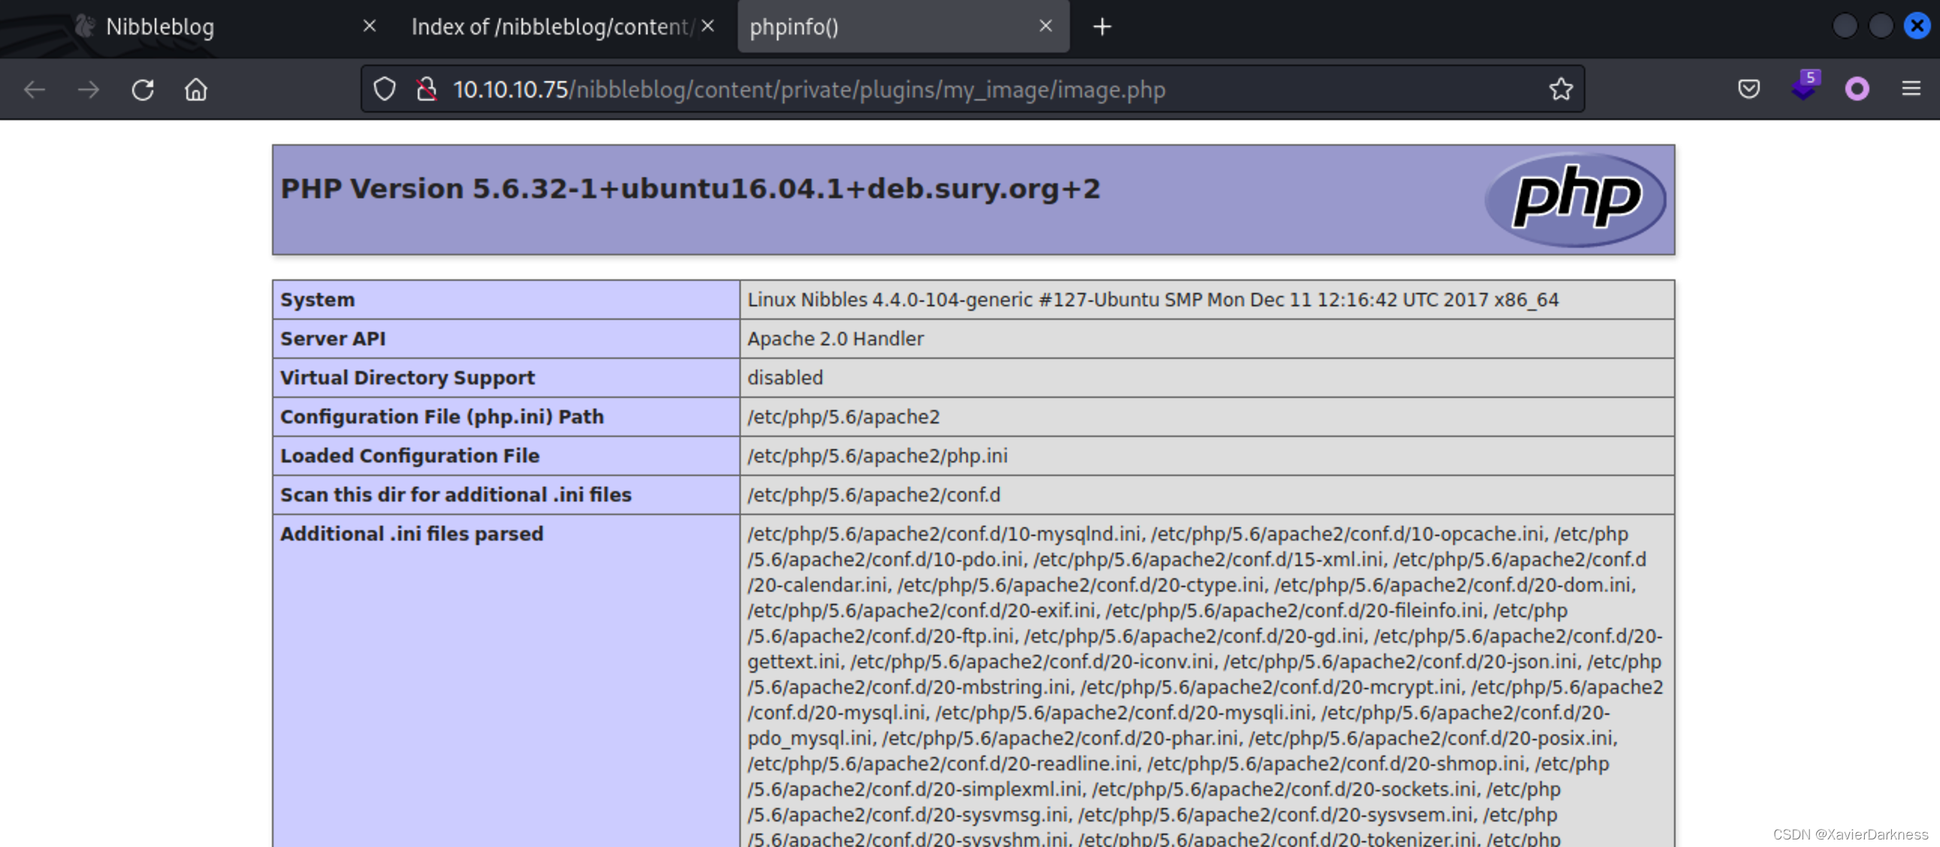Viewport: 1940px width, 847px height.
Task: Close the Nibbleblog tab
Action: [x=369, y=26]
